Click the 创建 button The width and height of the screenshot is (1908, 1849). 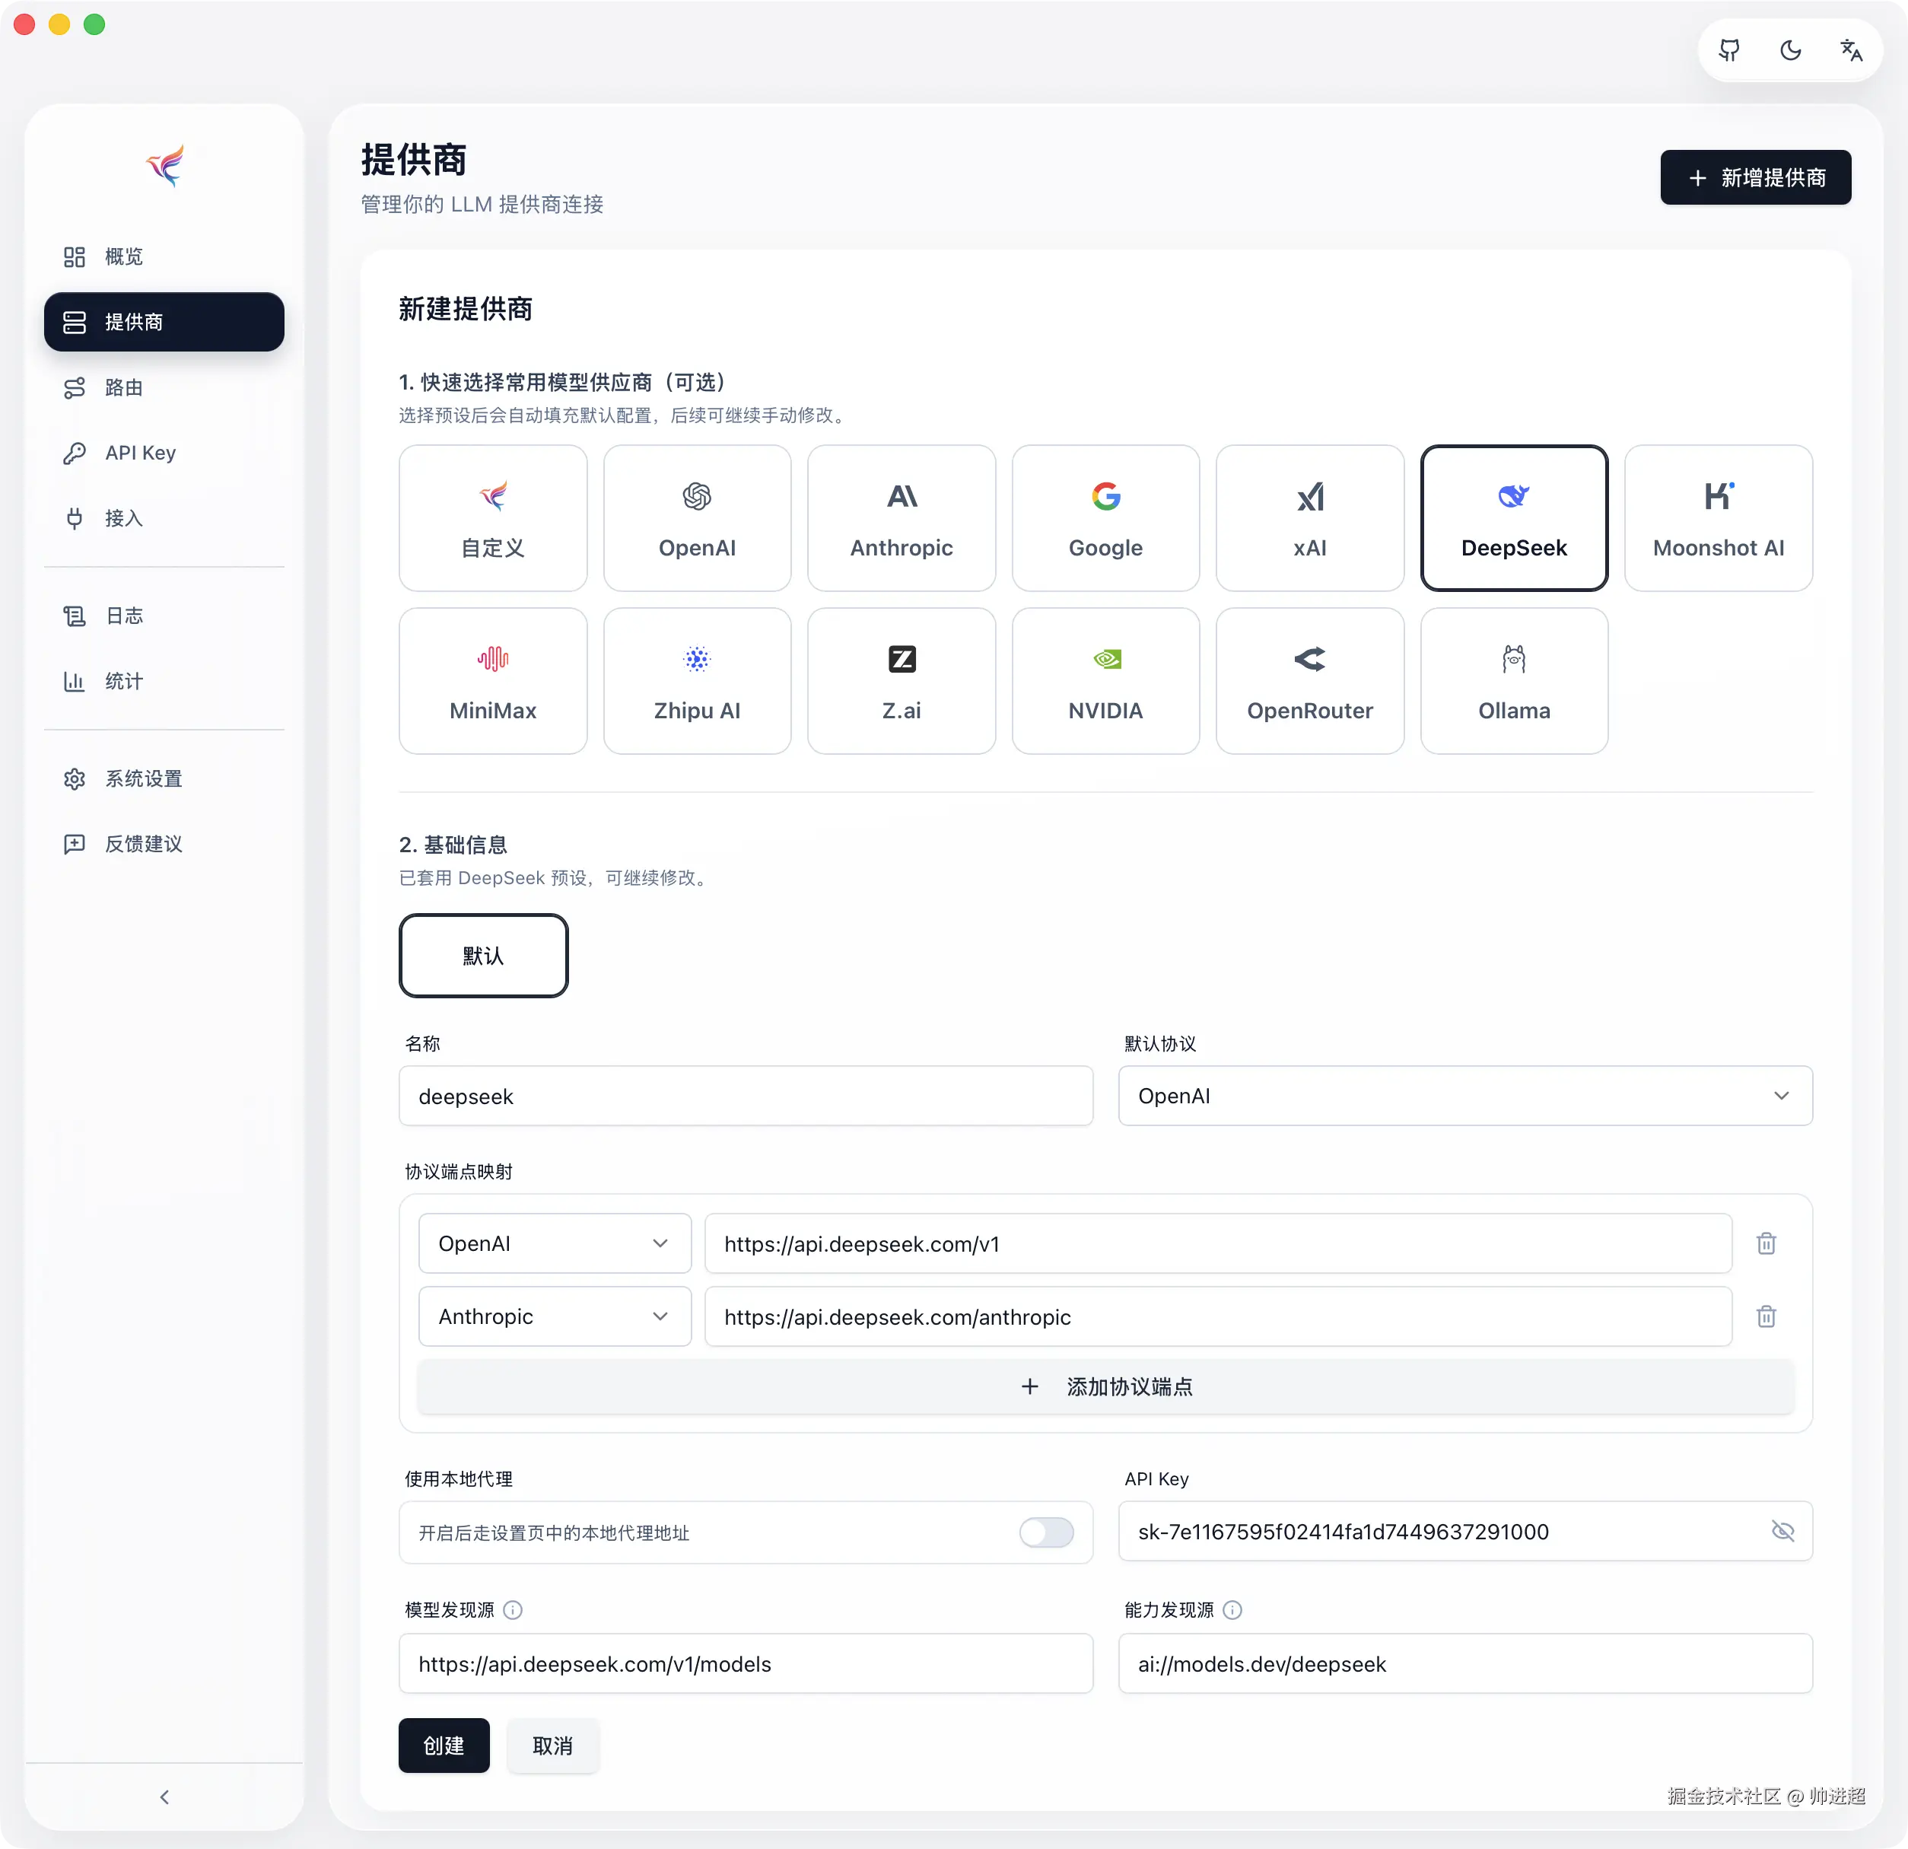[444, 1746]
